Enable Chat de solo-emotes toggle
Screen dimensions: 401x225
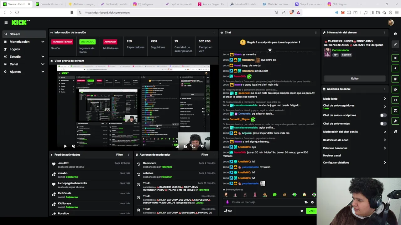click(x=383, y=123)
